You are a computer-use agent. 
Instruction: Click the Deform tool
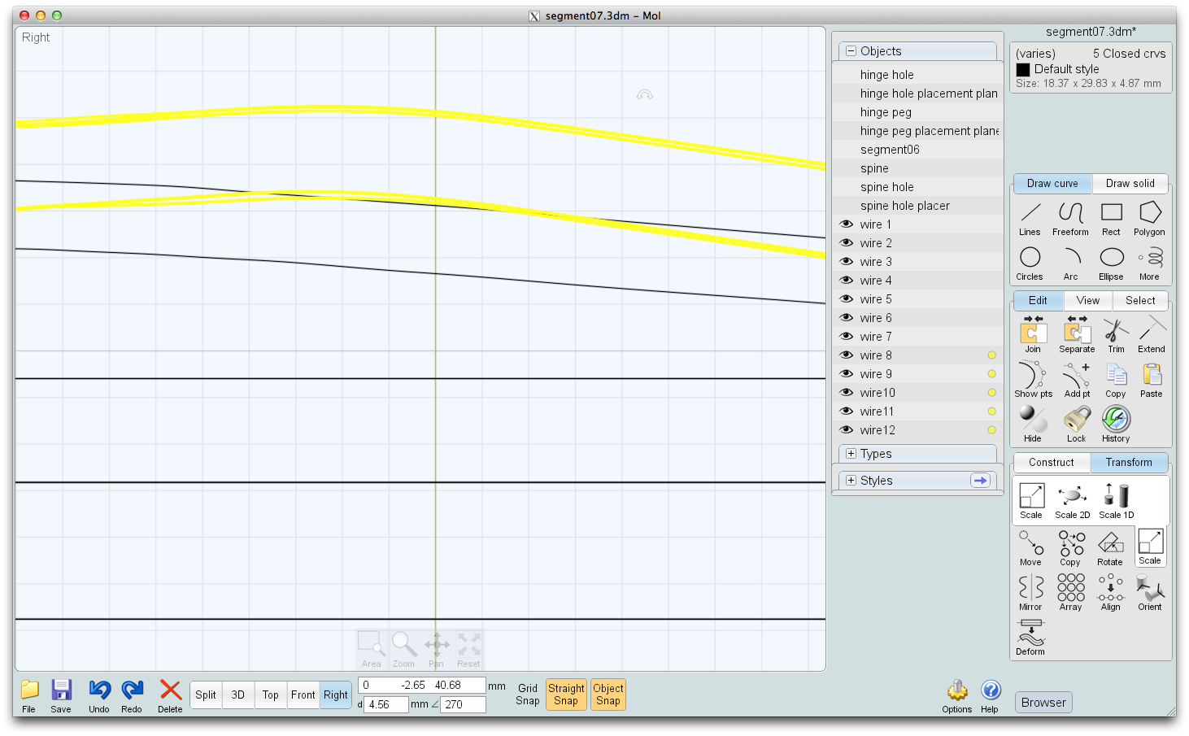(x=1030, y=637)
